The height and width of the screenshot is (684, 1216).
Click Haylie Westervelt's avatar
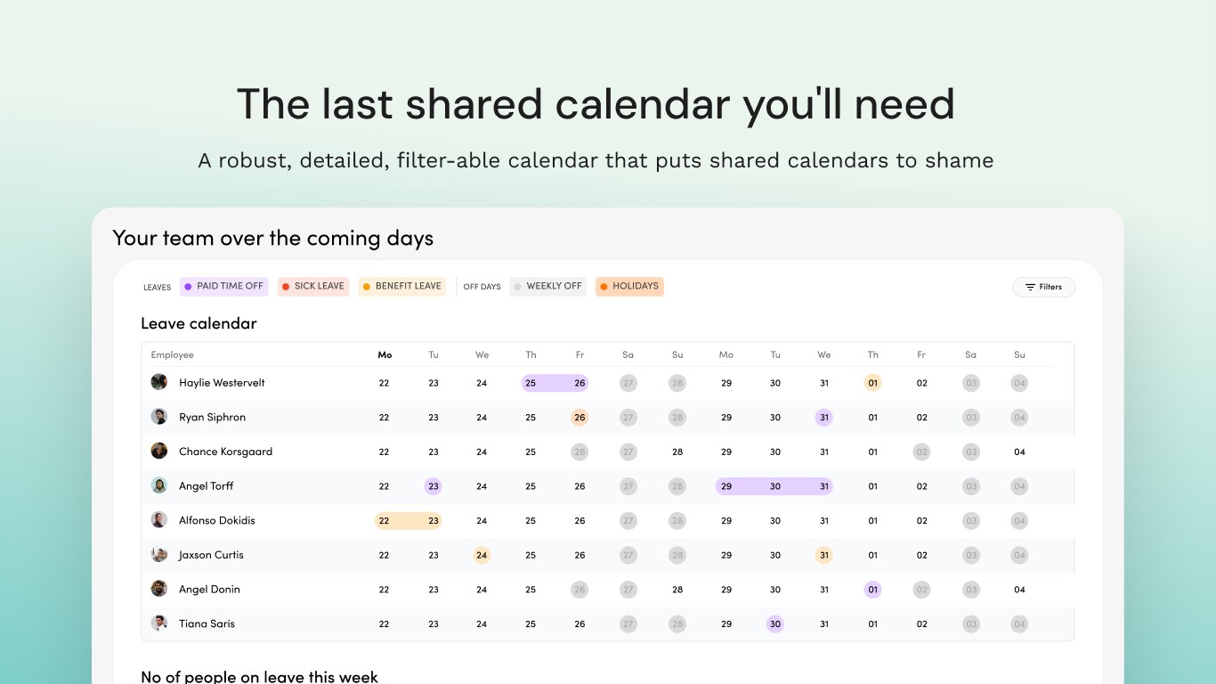click(159, 382)
